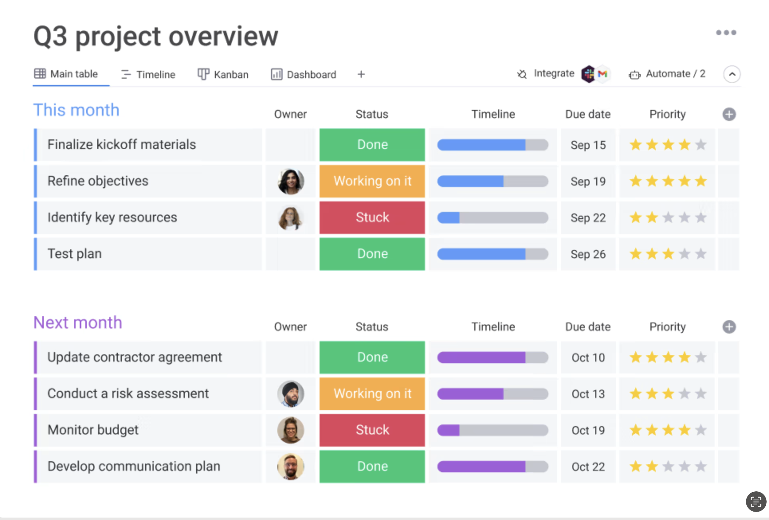Click the plus to add a view

point(361,74)
